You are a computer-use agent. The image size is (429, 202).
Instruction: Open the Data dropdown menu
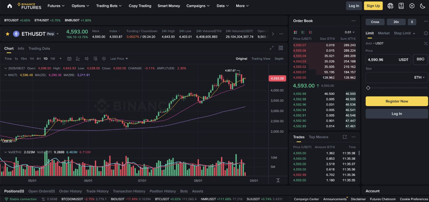click(223, 6)
